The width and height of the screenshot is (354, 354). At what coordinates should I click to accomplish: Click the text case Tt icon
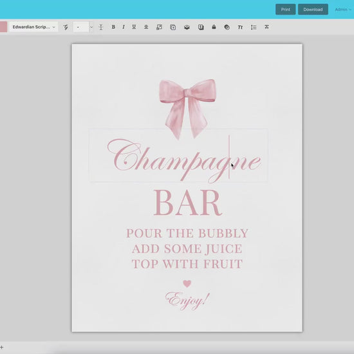coord(240,27)
